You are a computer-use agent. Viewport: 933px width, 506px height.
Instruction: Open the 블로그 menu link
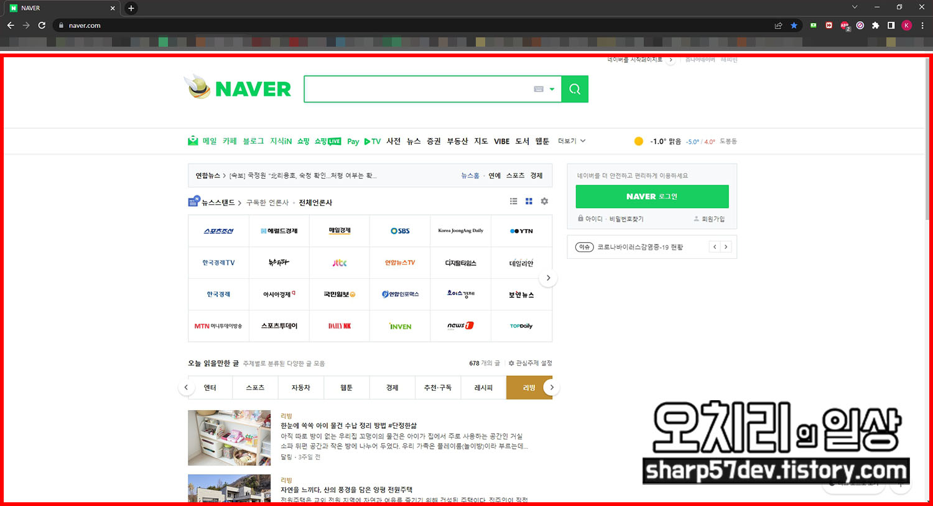pyautogui.click(x=253, y=141)
